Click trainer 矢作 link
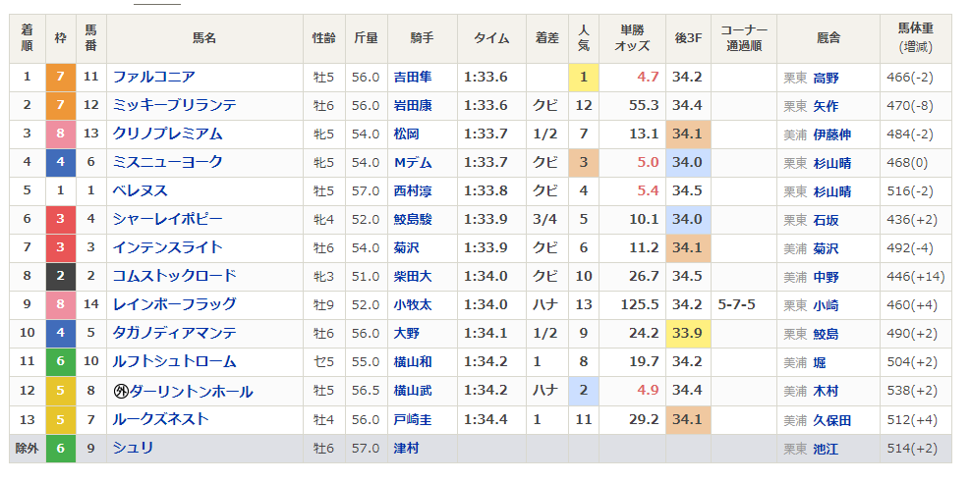 point(826,106)
